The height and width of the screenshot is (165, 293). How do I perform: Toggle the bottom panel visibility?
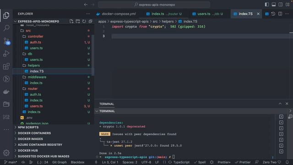click(274, 5)
